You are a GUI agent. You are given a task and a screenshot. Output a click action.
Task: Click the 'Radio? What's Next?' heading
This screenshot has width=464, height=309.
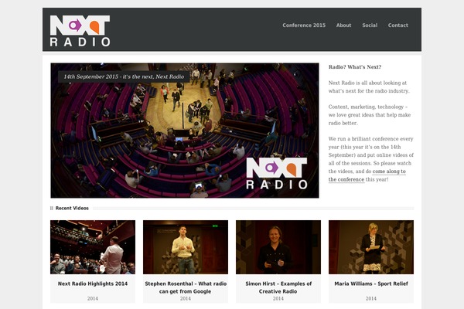355,67
